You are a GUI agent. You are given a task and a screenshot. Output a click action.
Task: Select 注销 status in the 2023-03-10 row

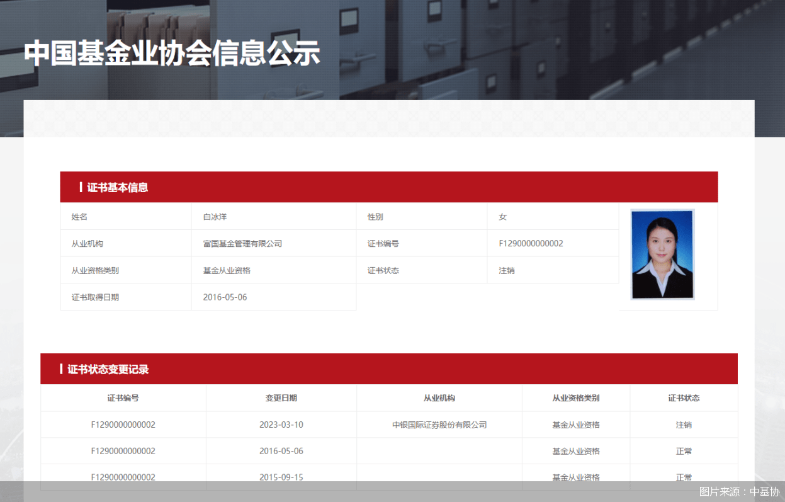(x=684, y=425)
